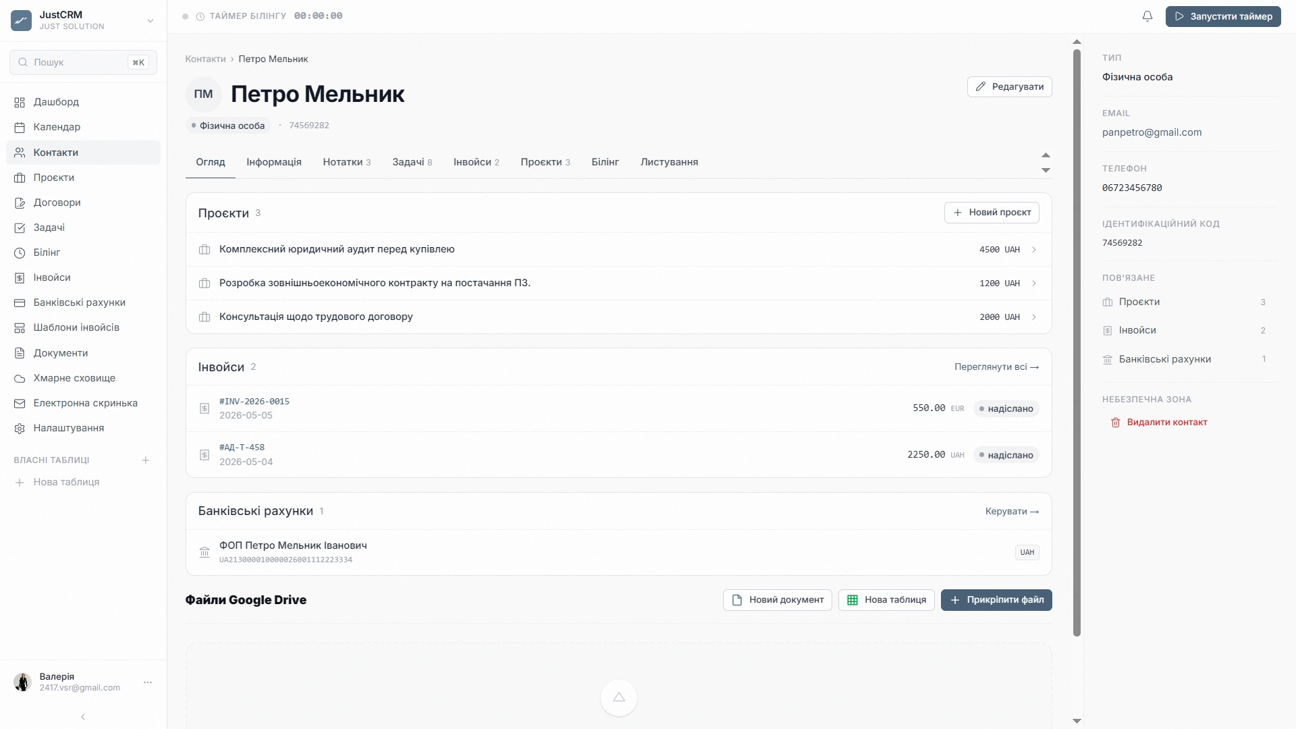1296x729 pixels.
Task: Click Контакти breadcrumb link
Action: coord(206,59)
